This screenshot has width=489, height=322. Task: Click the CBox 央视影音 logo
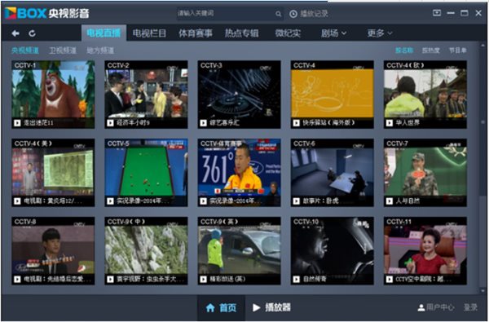click(47, 13)
